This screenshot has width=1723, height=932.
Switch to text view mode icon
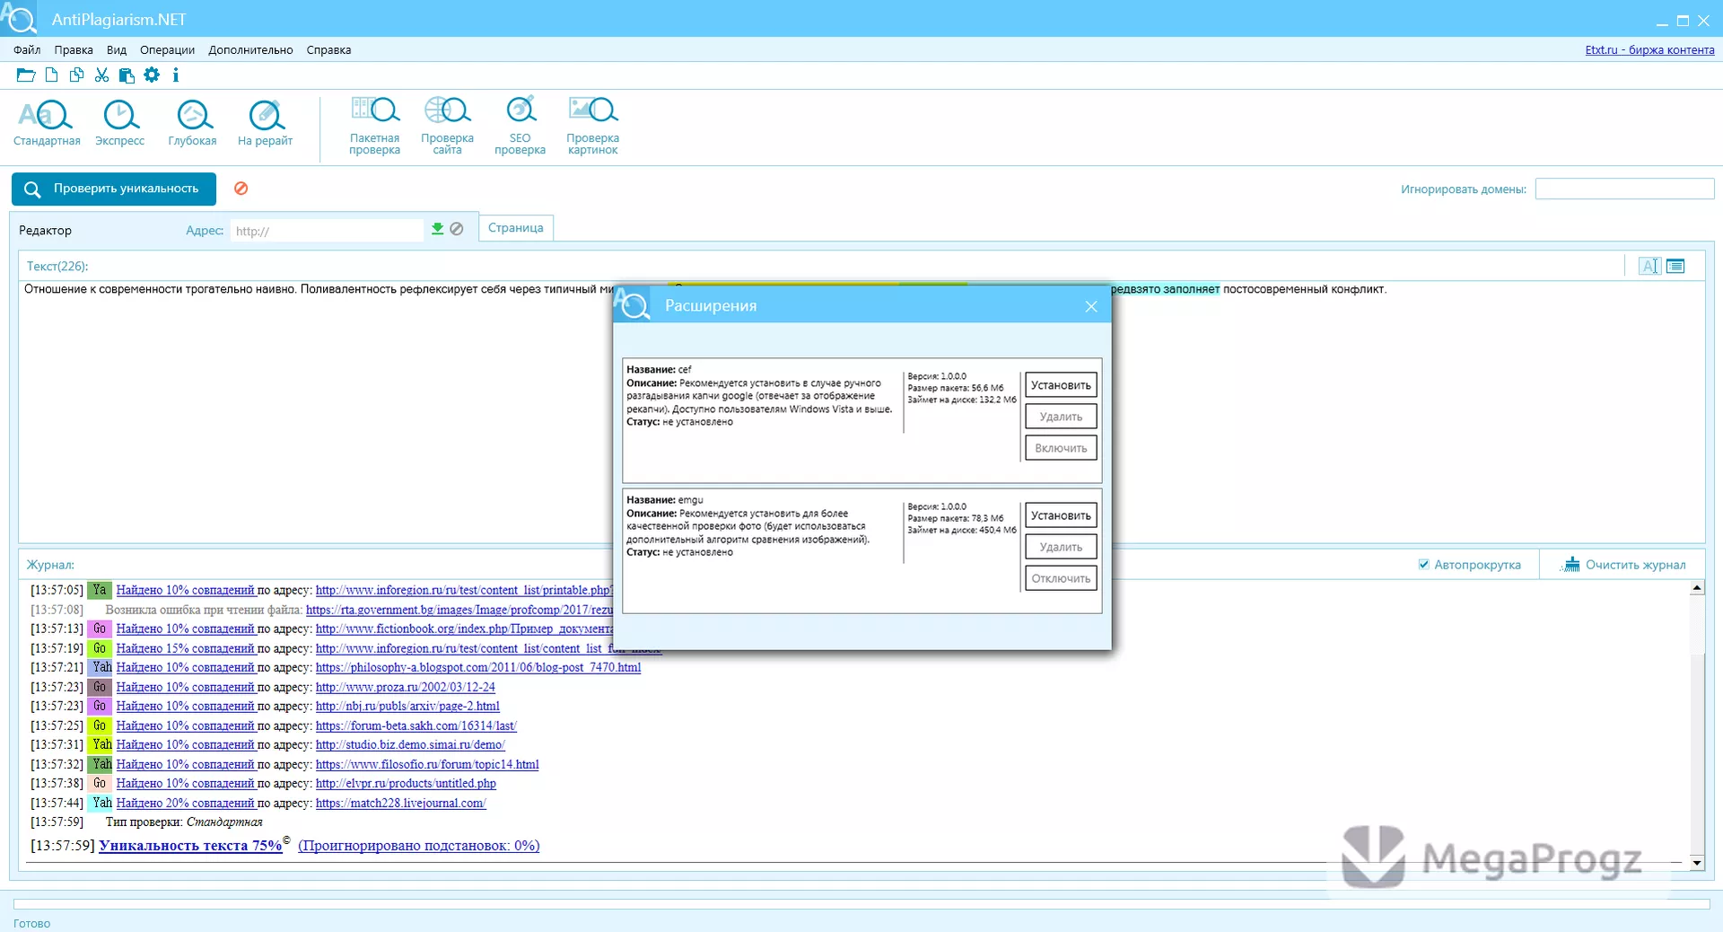1649,266
